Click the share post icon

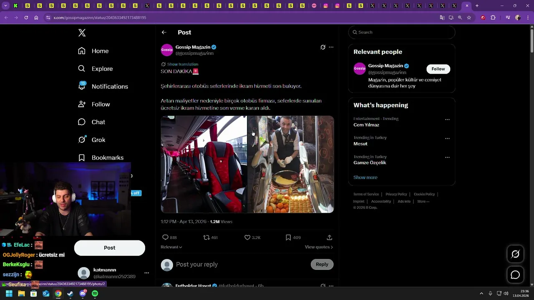click(329, 237)
